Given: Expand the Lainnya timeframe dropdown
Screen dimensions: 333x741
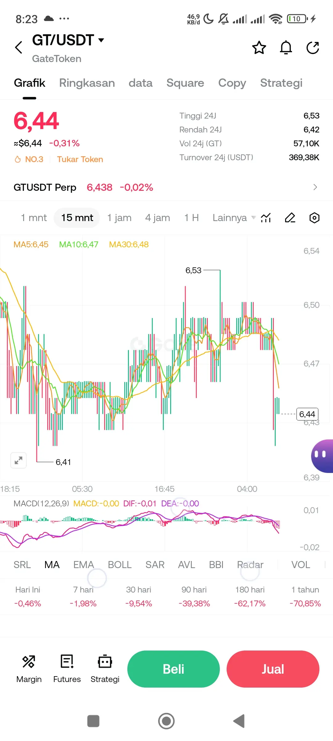Looking at the screenshot, I should pos(234,218).
